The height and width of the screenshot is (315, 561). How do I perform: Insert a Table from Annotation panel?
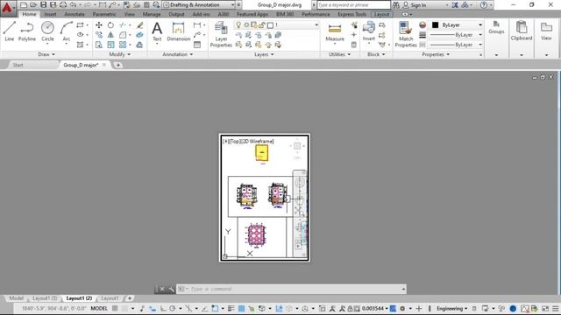197,45
